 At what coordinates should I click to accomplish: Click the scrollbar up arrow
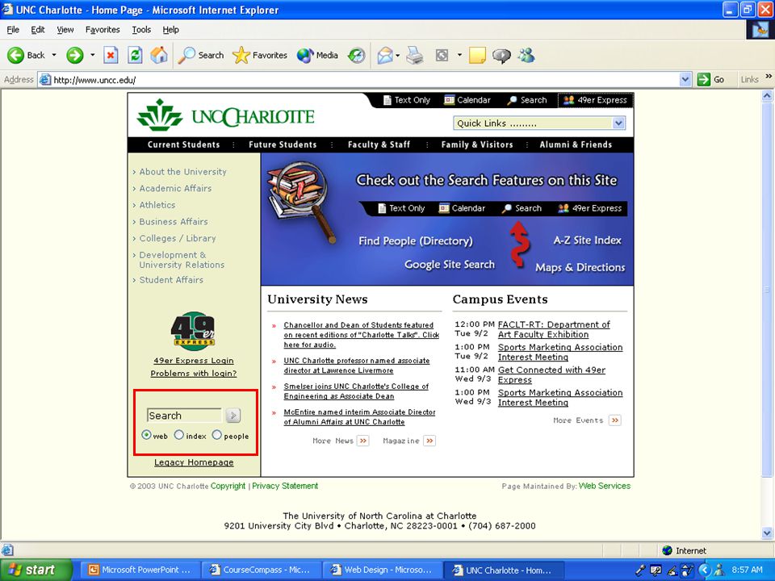click(x=767, y=96)
